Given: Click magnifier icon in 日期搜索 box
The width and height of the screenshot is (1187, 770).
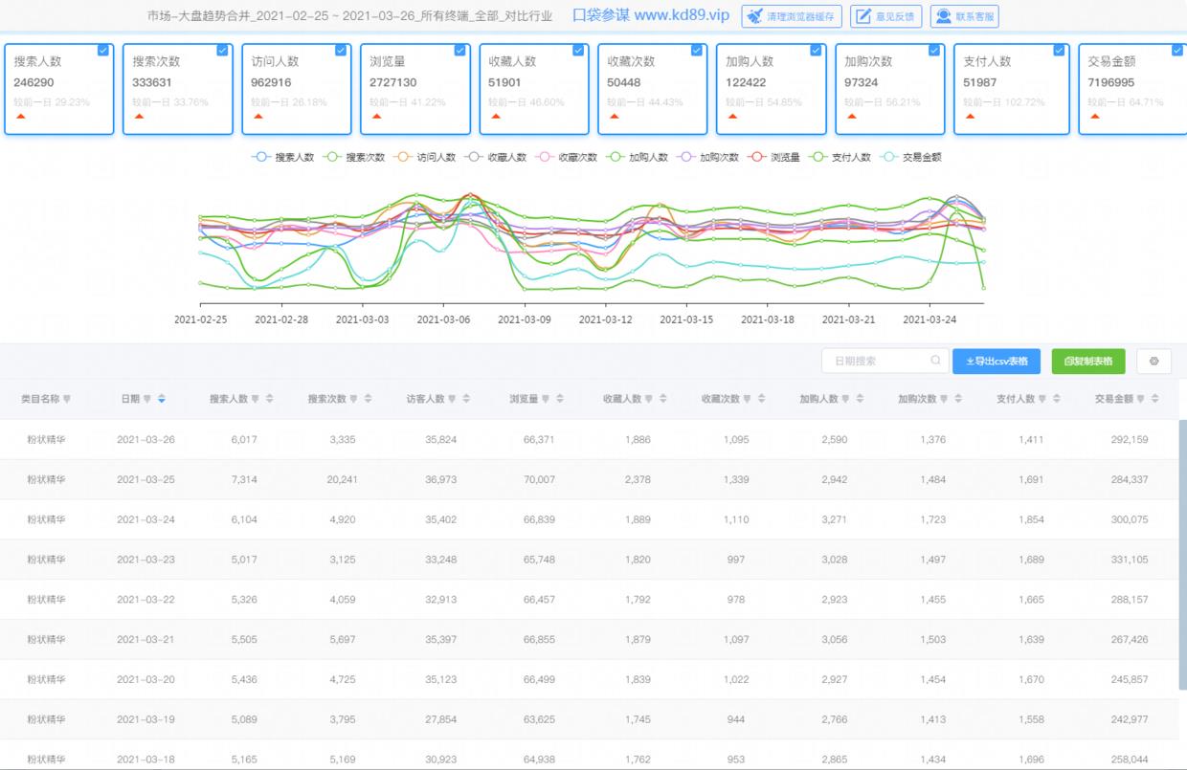Looking at the screenshot, I should [935, 361].
